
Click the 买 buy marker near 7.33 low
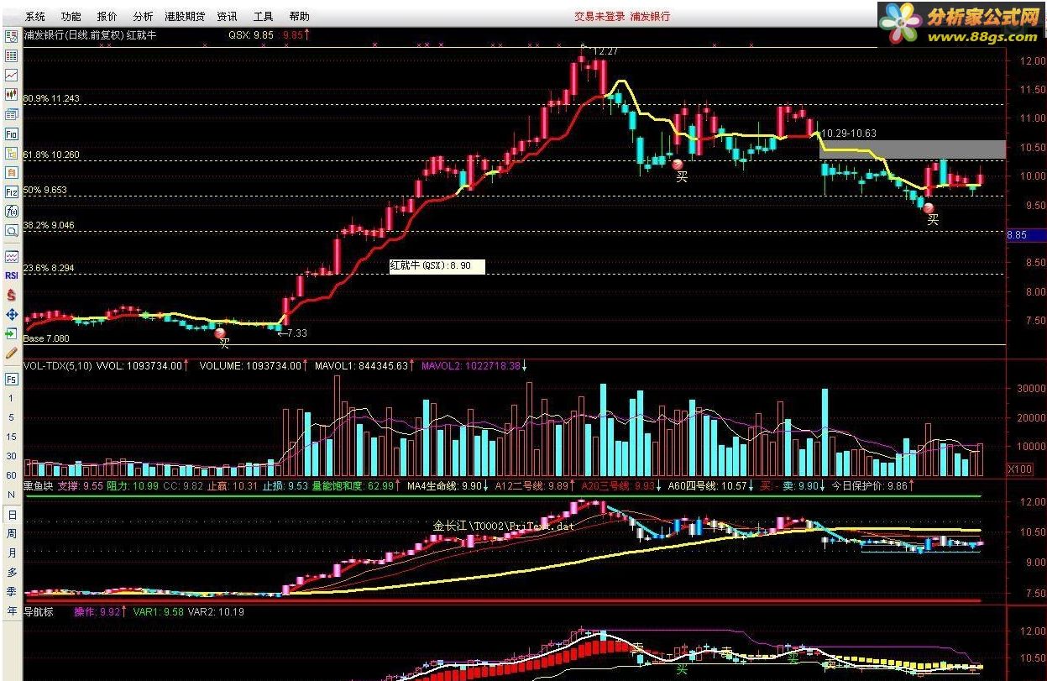[x=223, y=343]
